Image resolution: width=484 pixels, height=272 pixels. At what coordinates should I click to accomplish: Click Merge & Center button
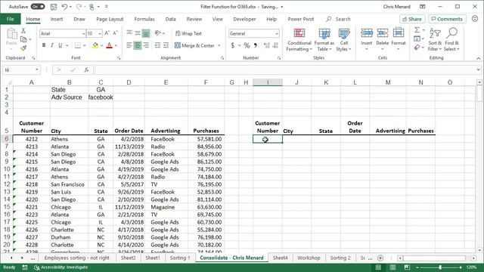click(194, 45)
